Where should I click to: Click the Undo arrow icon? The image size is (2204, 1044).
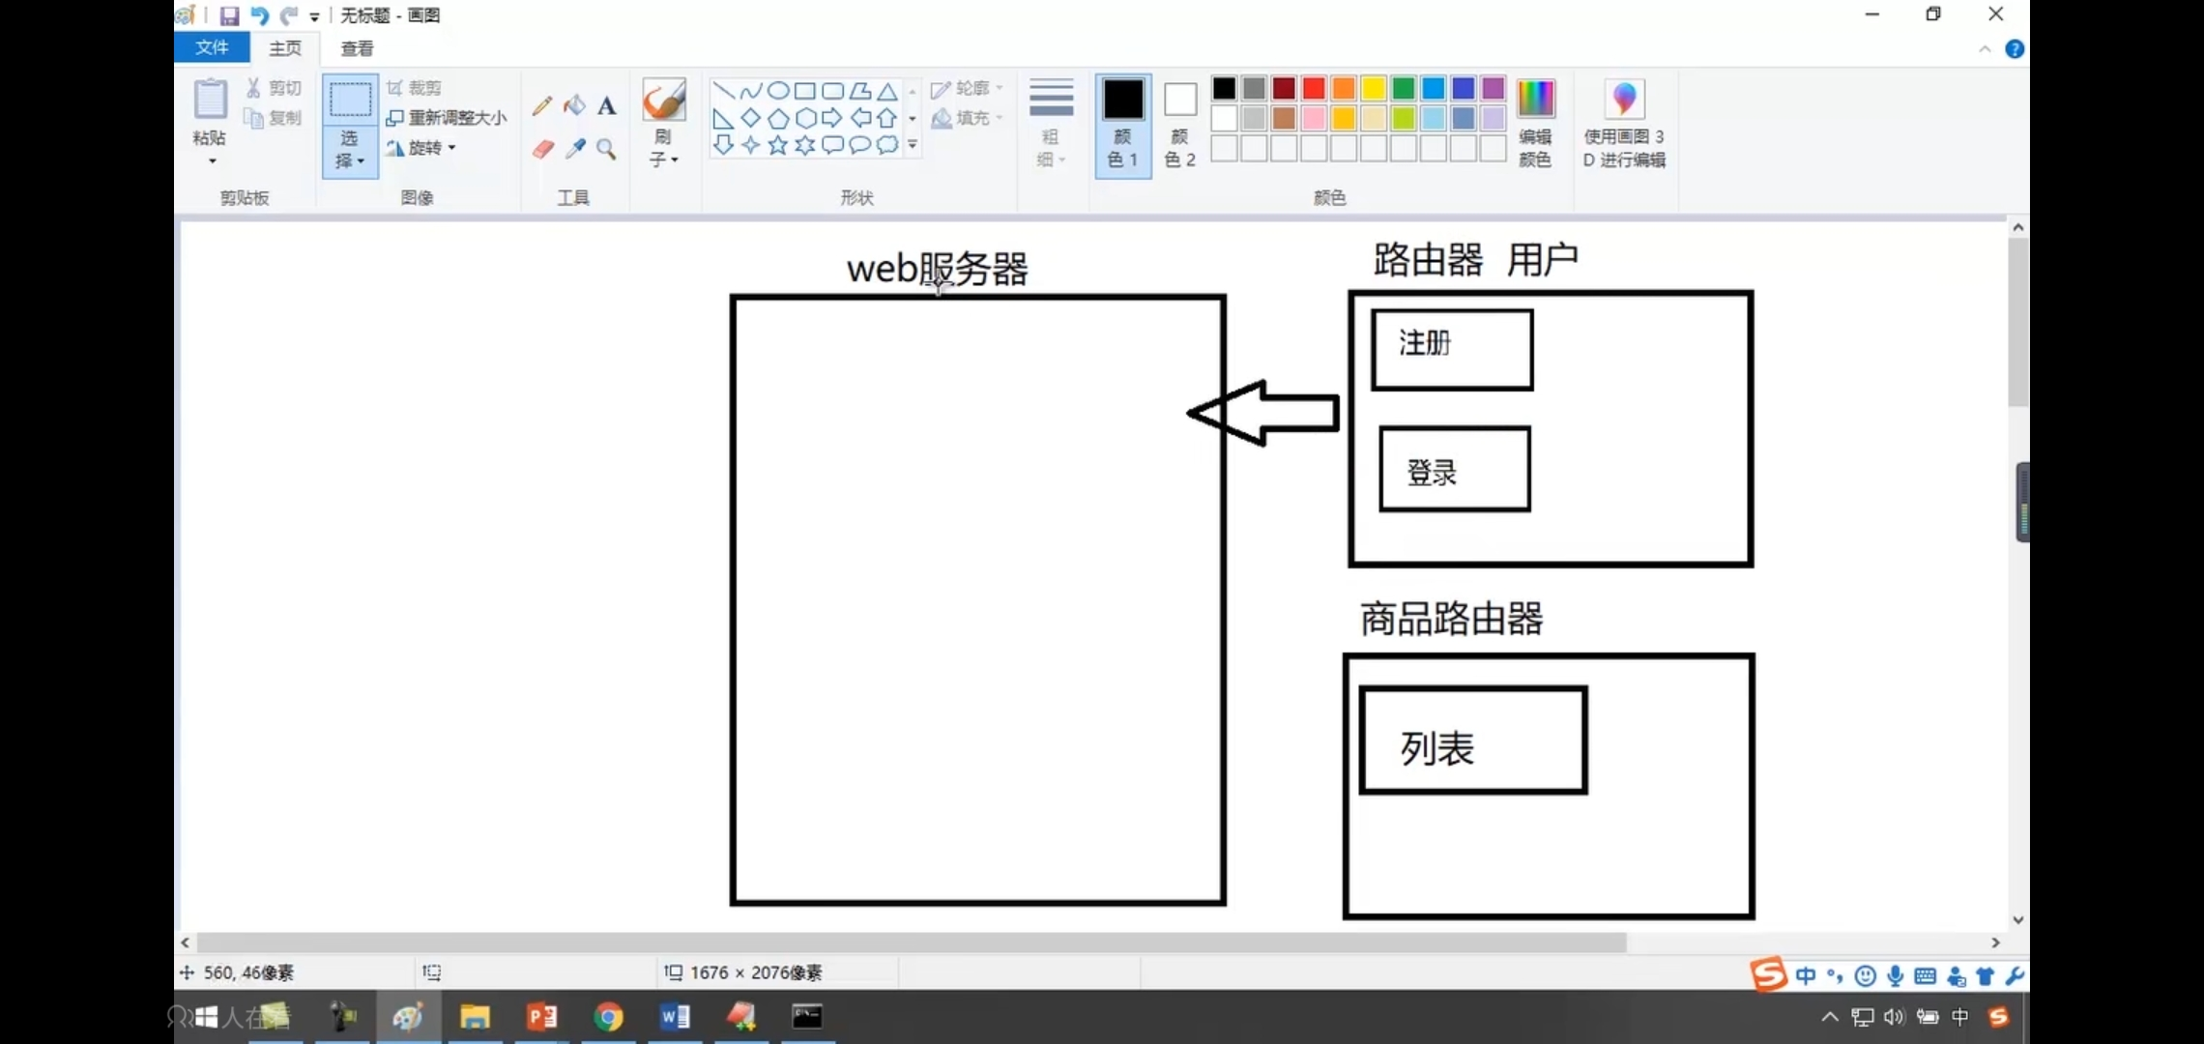(x=259, y=15)
